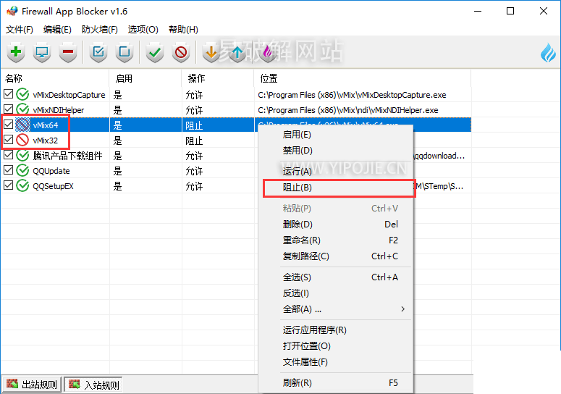Click the vMix64 blocked status icon

pos(23,125)
